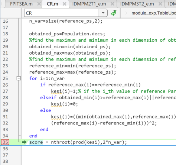Click the obtained_ps=Population.decs; line

pyautogui.click(x=67, y=34)
